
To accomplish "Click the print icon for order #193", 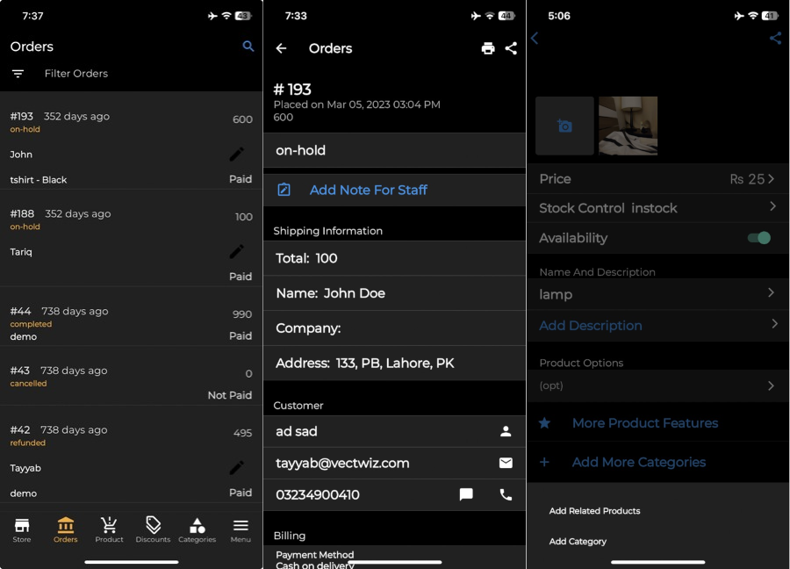I will (x=488, y=48).
